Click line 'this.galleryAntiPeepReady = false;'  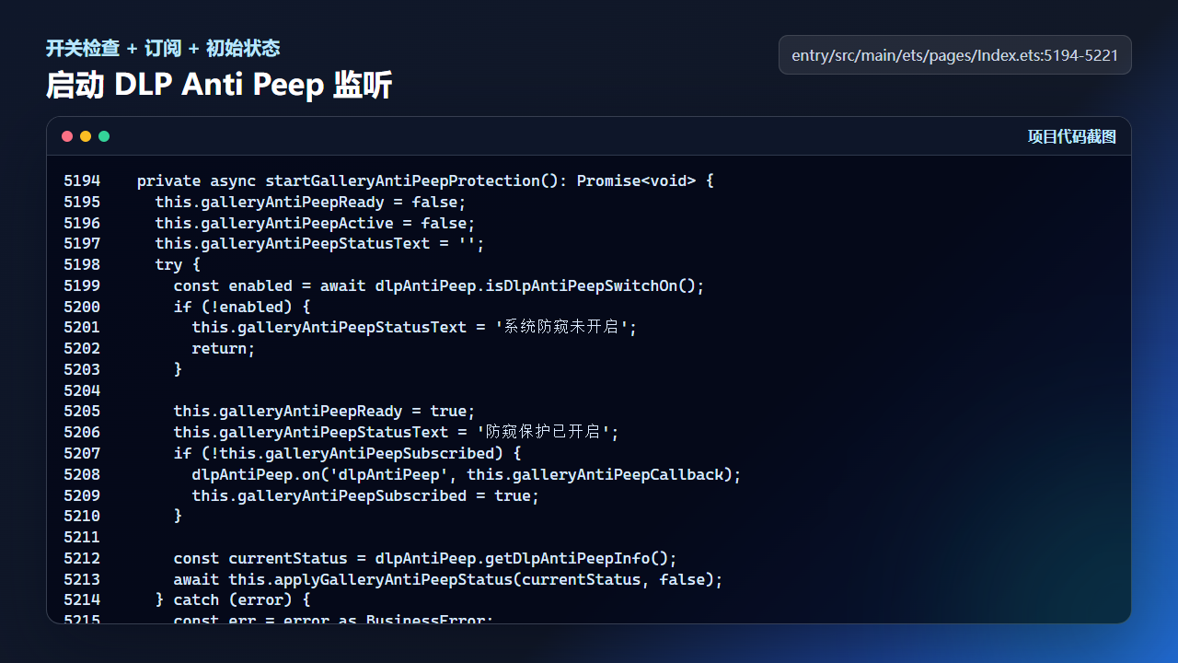click(311, 202)
